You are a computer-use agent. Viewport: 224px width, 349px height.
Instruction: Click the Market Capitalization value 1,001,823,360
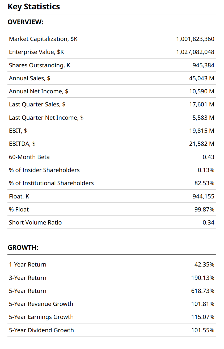pos(195,39)
